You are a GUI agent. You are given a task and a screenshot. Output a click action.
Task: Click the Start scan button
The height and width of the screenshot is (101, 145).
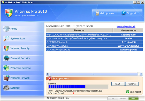(x=118, y=84)
